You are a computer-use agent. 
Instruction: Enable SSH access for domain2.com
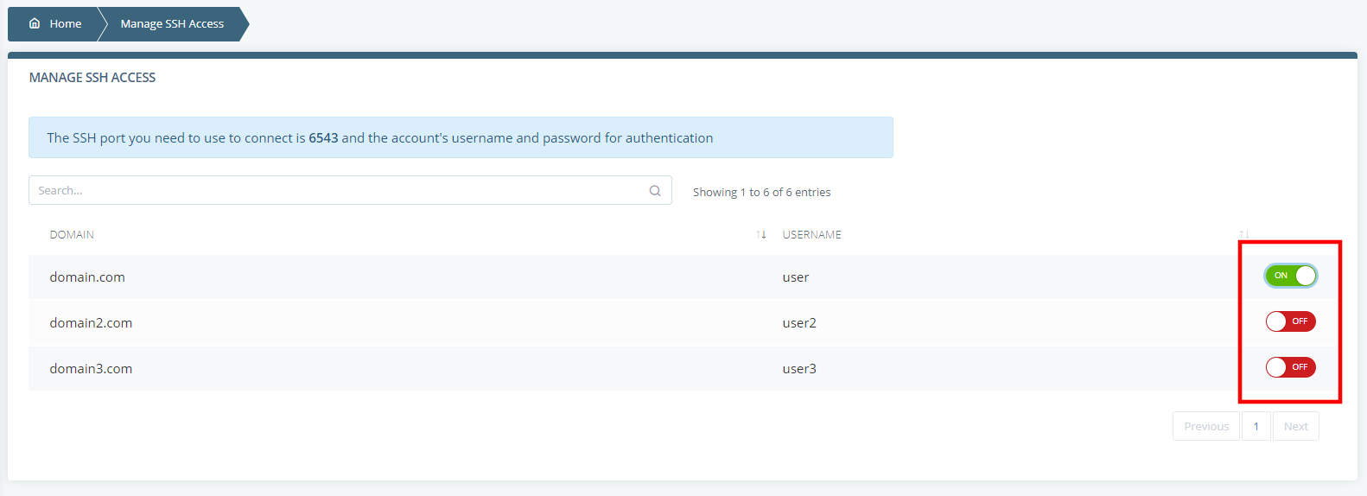click(x=1290, y=321)
